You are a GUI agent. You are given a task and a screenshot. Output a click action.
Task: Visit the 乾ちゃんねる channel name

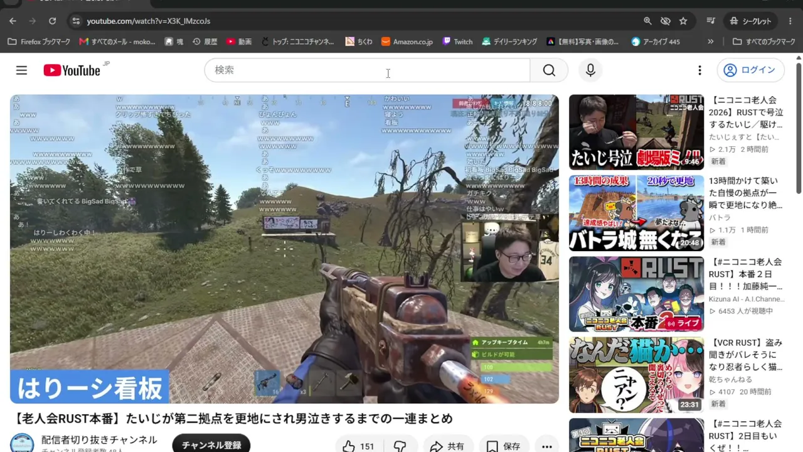(730, 380)
